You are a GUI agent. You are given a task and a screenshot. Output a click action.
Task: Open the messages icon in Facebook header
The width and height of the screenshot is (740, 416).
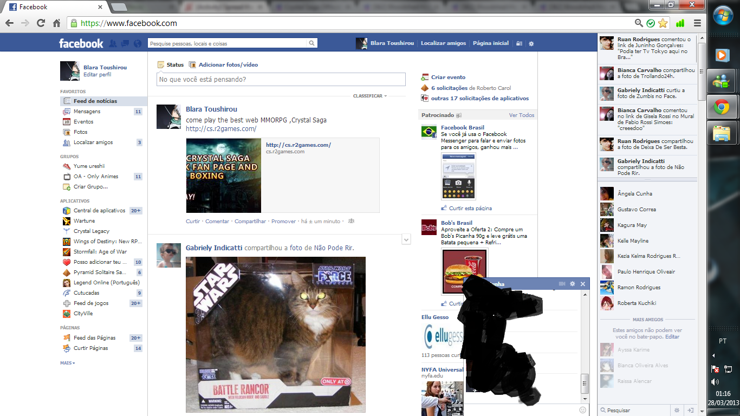pos(125,43)
